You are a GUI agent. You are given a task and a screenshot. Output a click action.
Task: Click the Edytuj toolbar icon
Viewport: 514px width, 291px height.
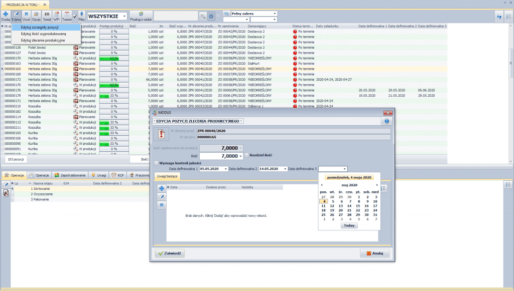tap(16, 16)
